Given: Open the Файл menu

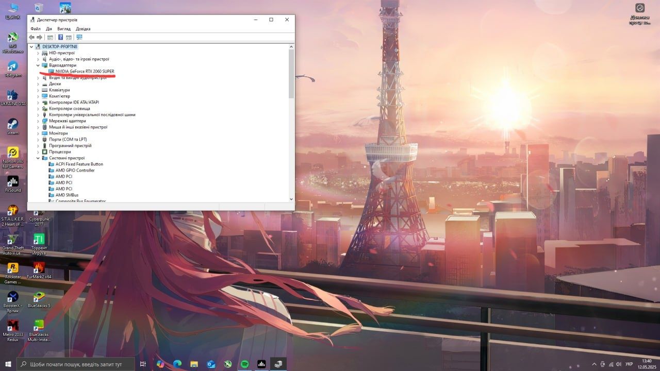Looking at the screenshot, I should 35,29.
